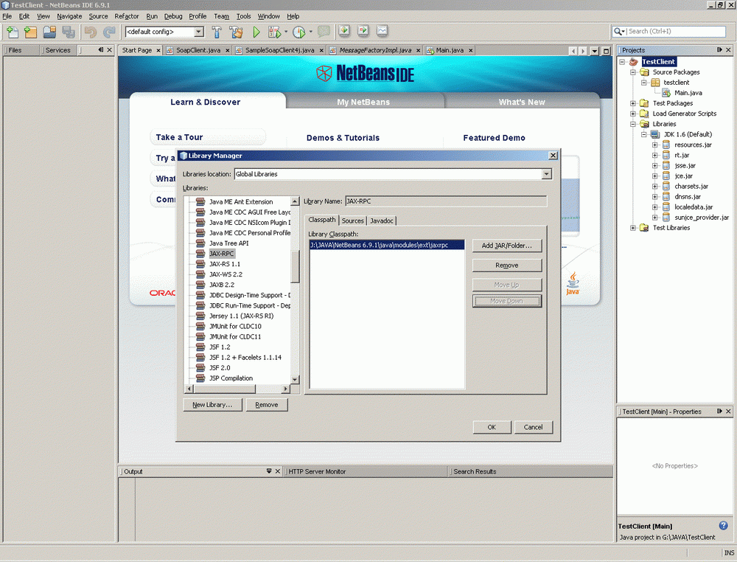
Task: Select Main.java in Projects tree
Action: point(688,93)
